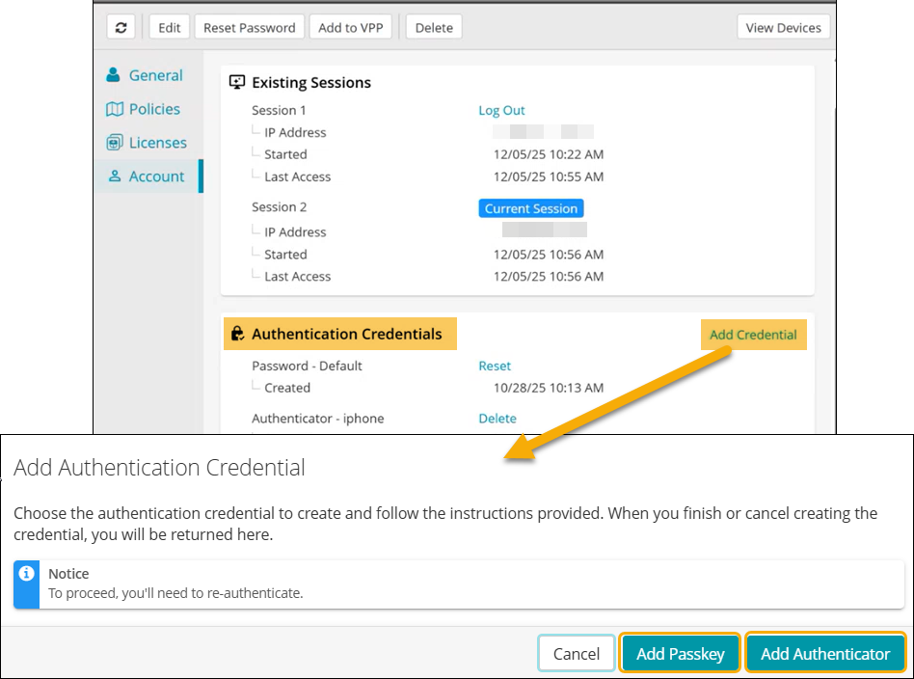Click the Reset Password button

point(250,27)
